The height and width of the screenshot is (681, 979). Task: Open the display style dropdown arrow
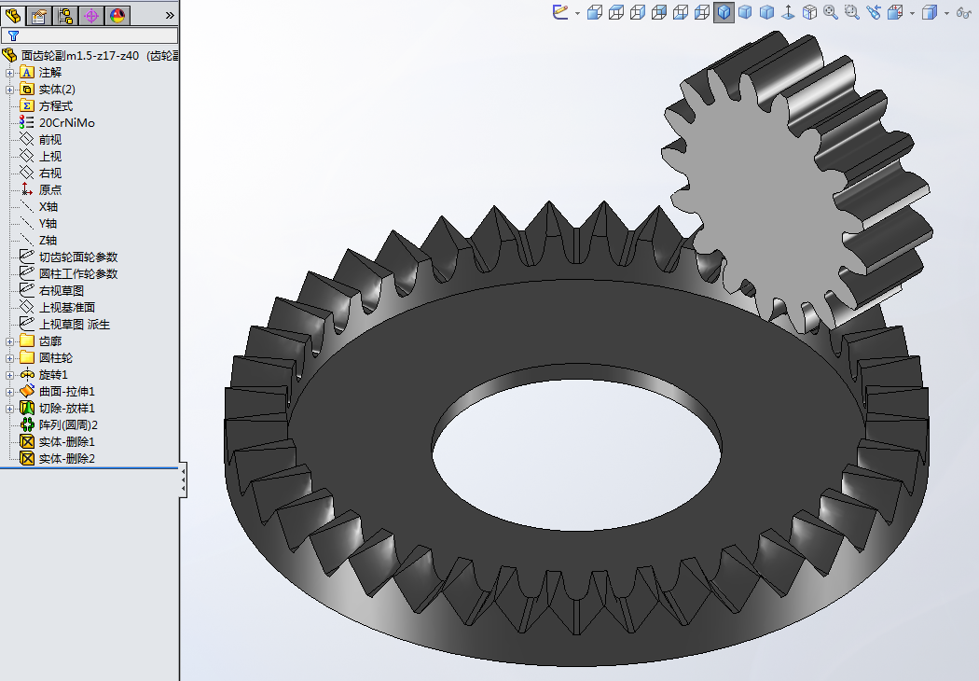click(946, 13)
